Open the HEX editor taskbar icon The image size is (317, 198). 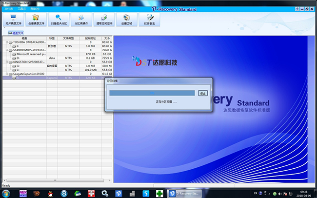pyautogui.click(x=23, y=194)
